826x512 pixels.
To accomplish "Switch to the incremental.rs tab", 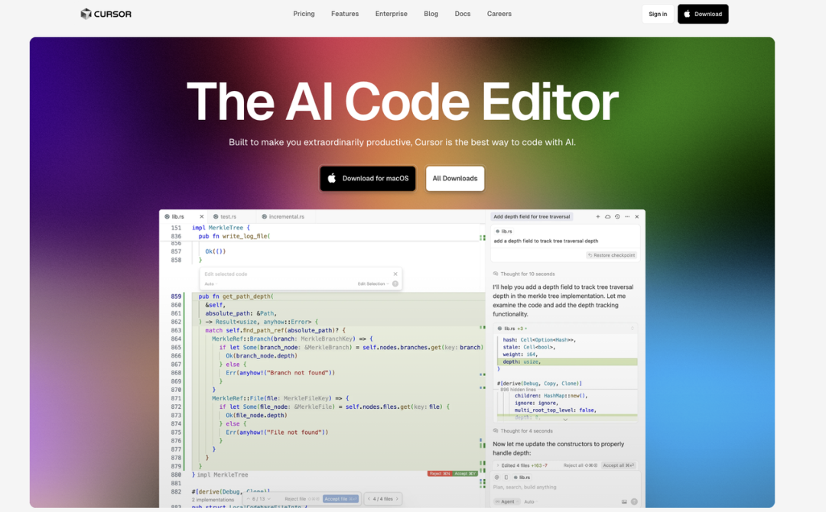I will (x=287, y=216).
